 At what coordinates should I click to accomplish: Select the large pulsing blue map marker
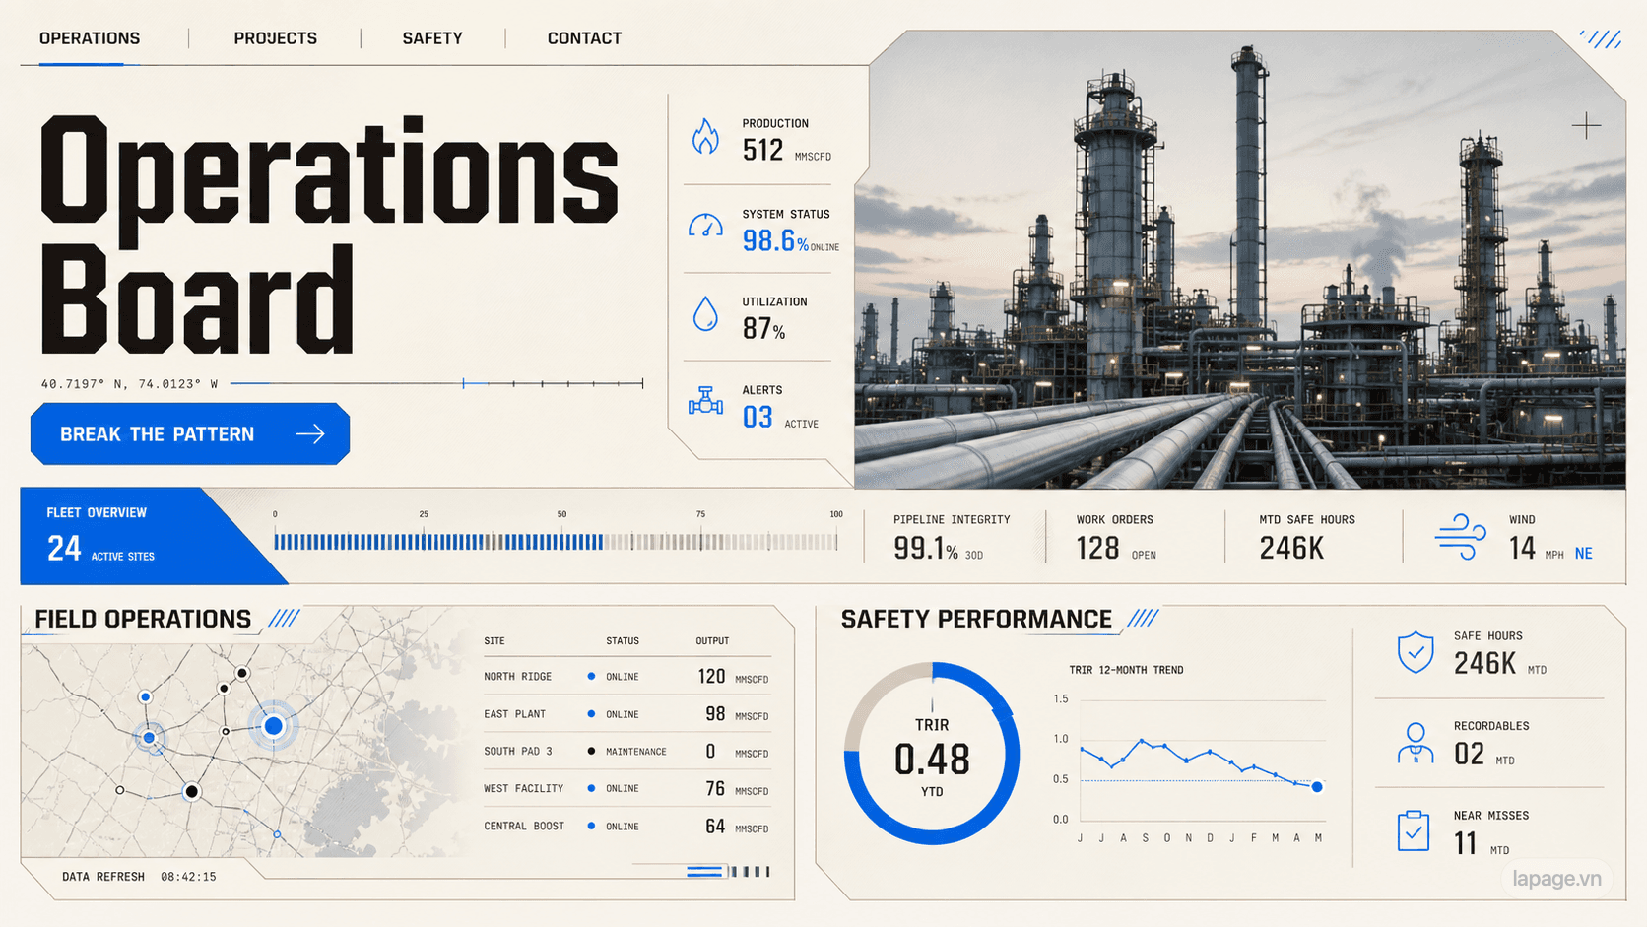point(273,726)
